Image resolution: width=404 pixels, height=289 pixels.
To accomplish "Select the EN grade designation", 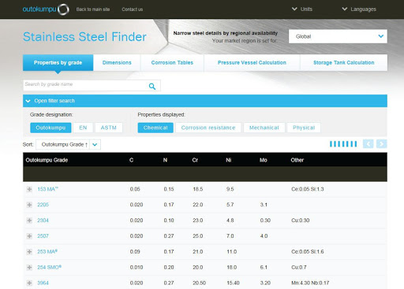I will (83, 128).
